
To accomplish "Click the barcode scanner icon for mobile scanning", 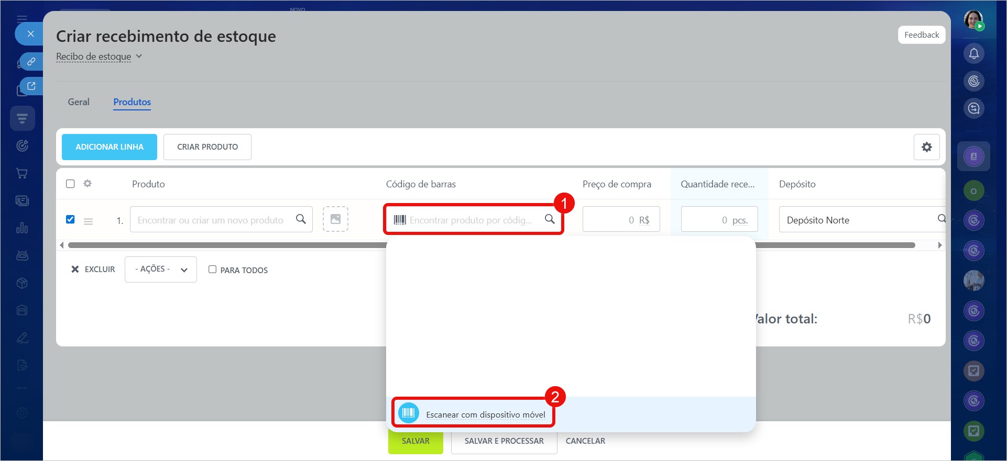I will click(408, 413).
